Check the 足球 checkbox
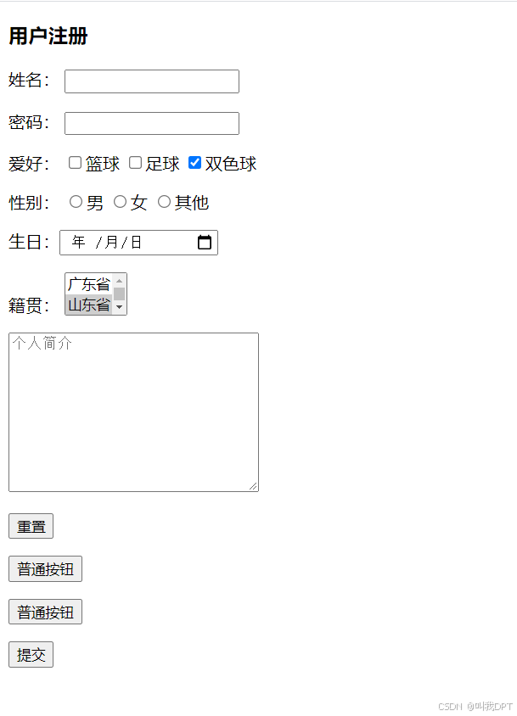This screenshot has height=716, width=517. click(x=135, y=163)
